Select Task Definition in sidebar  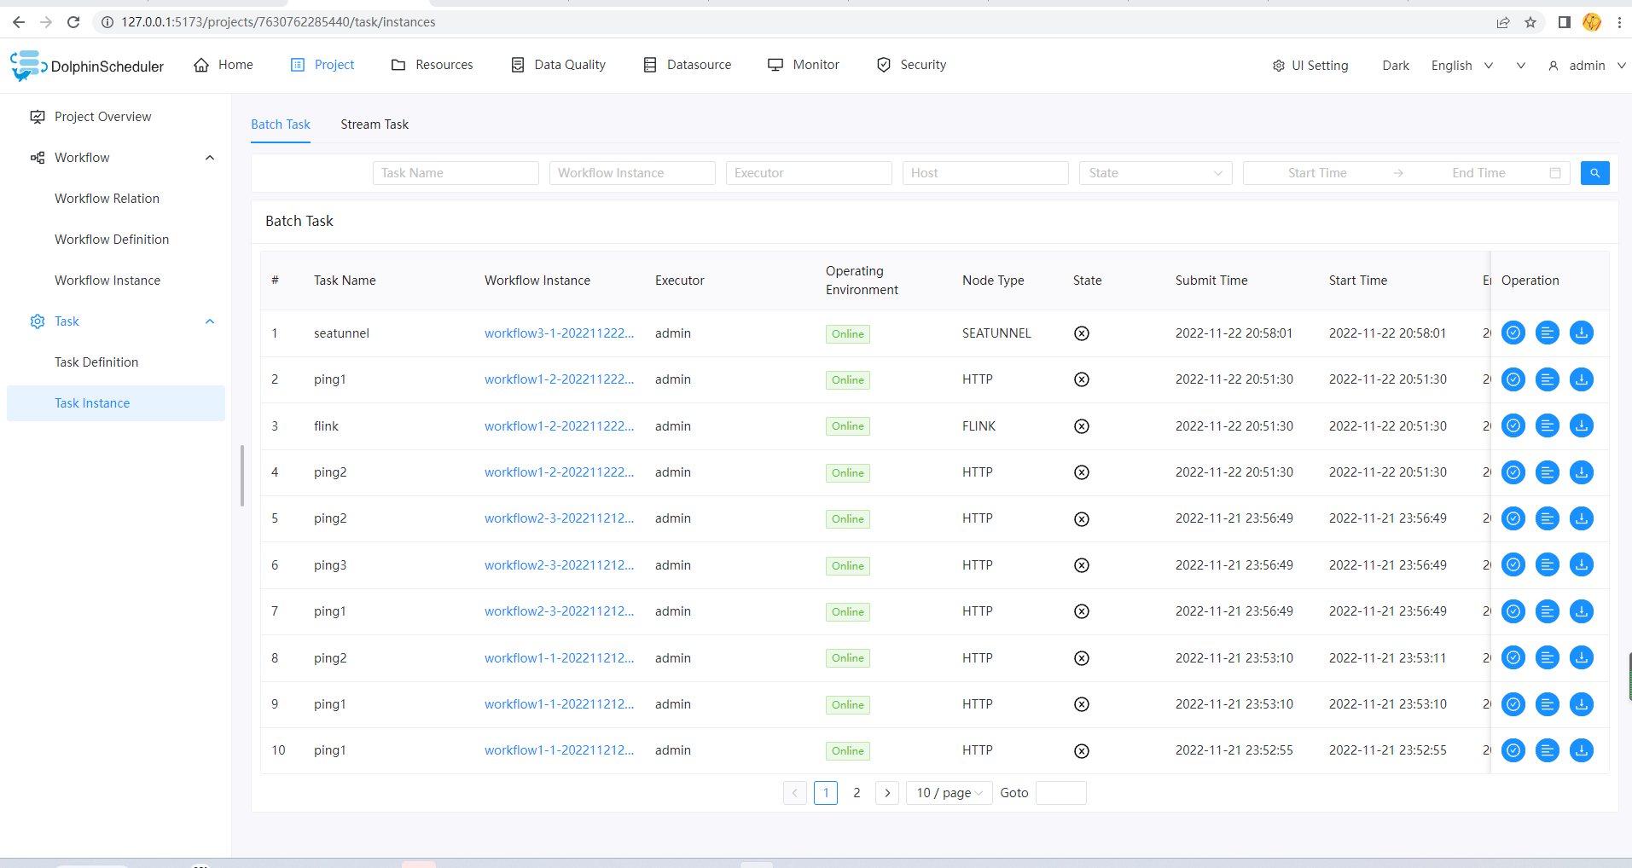(x=96, y=362)
